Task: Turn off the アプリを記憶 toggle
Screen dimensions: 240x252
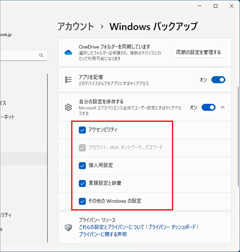Action: [218, 80]
